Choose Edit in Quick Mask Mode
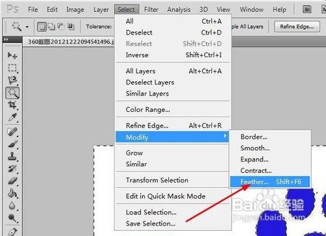 [173, 196]
